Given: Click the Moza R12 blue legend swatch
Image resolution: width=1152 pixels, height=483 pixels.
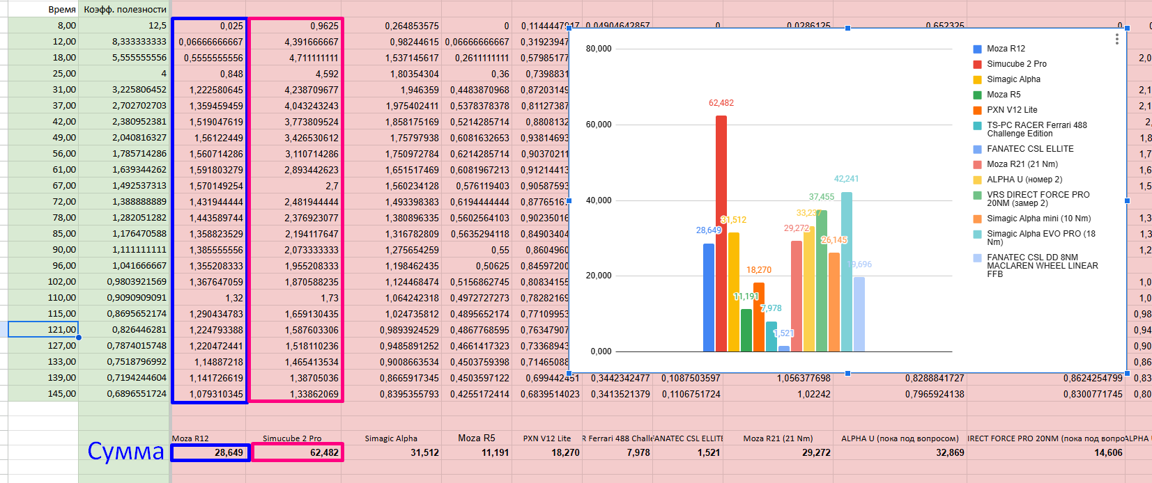Looking at the screenshot, I should point(977,49).
